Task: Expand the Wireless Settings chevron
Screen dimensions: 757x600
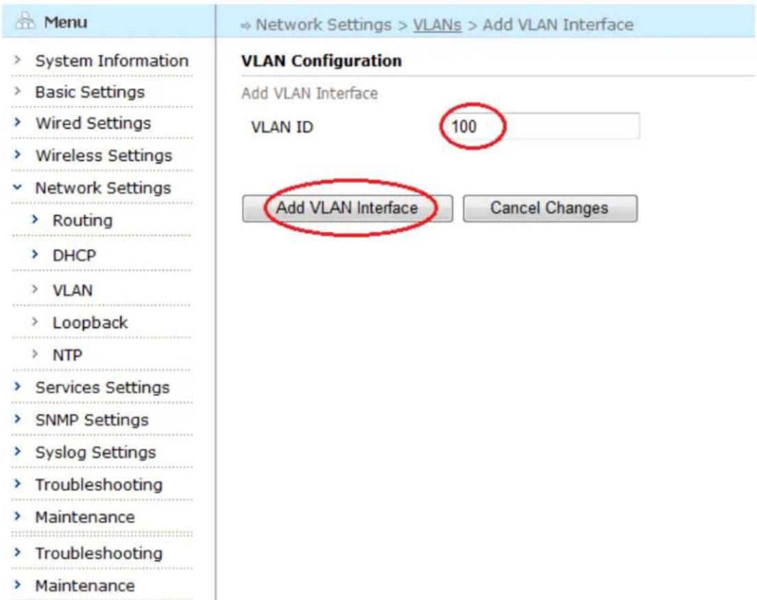Action: (x=18, y=154)
